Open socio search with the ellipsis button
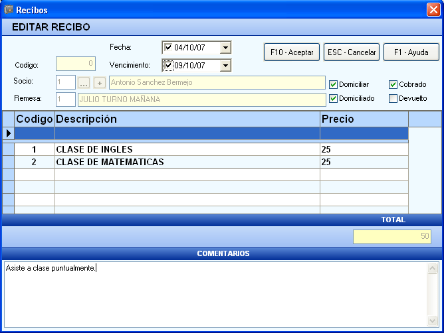This screenshot has height=333, width=444. [84, 82]
